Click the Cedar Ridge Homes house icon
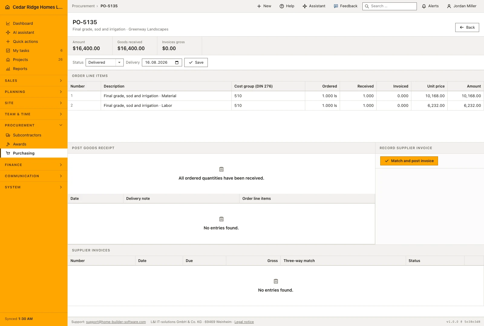Image resolution: width=484 pixels, height=326 pixels. [8, 7]
